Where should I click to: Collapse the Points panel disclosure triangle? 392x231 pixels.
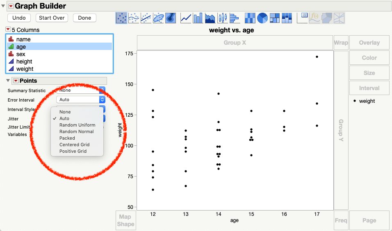(8, 81)
